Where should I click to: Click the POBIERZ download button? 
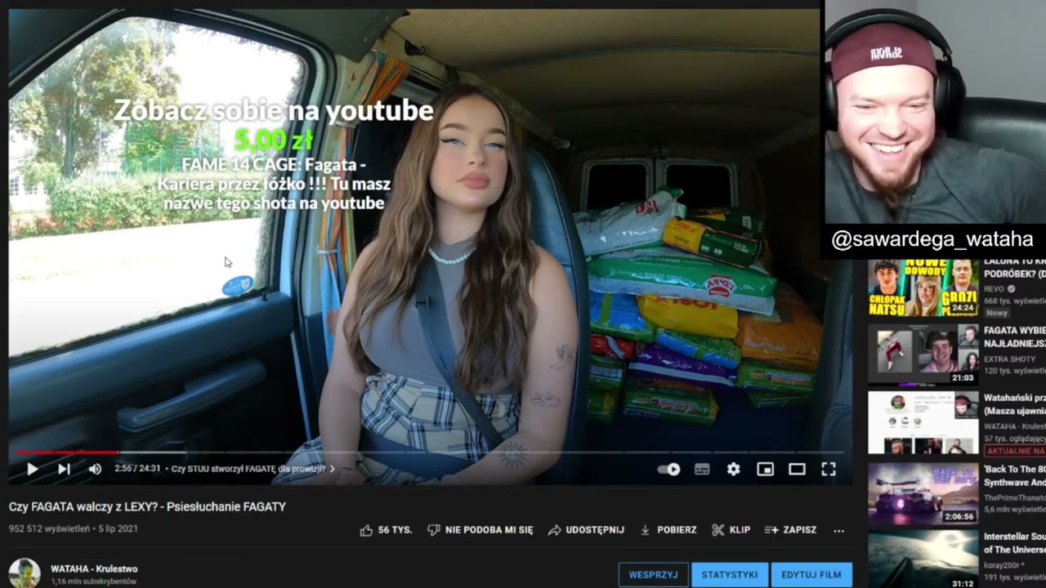668,530
